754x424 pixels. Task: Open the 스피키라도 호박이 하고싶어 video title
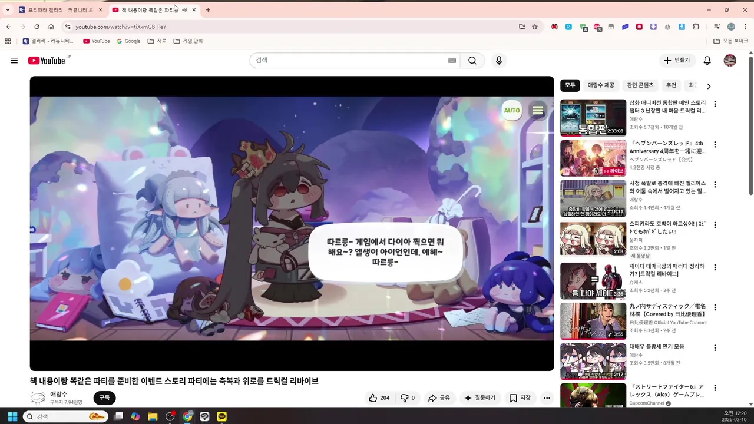[x=667, y=228]
